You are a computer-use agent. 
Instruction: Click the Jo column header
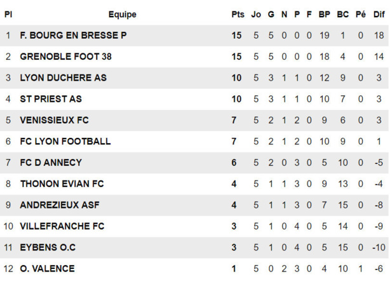coord(256,14)
